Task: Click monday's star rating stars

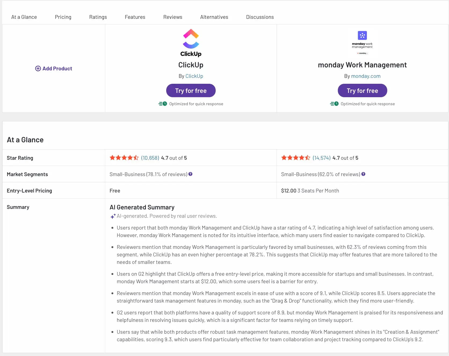Action: 295,158
